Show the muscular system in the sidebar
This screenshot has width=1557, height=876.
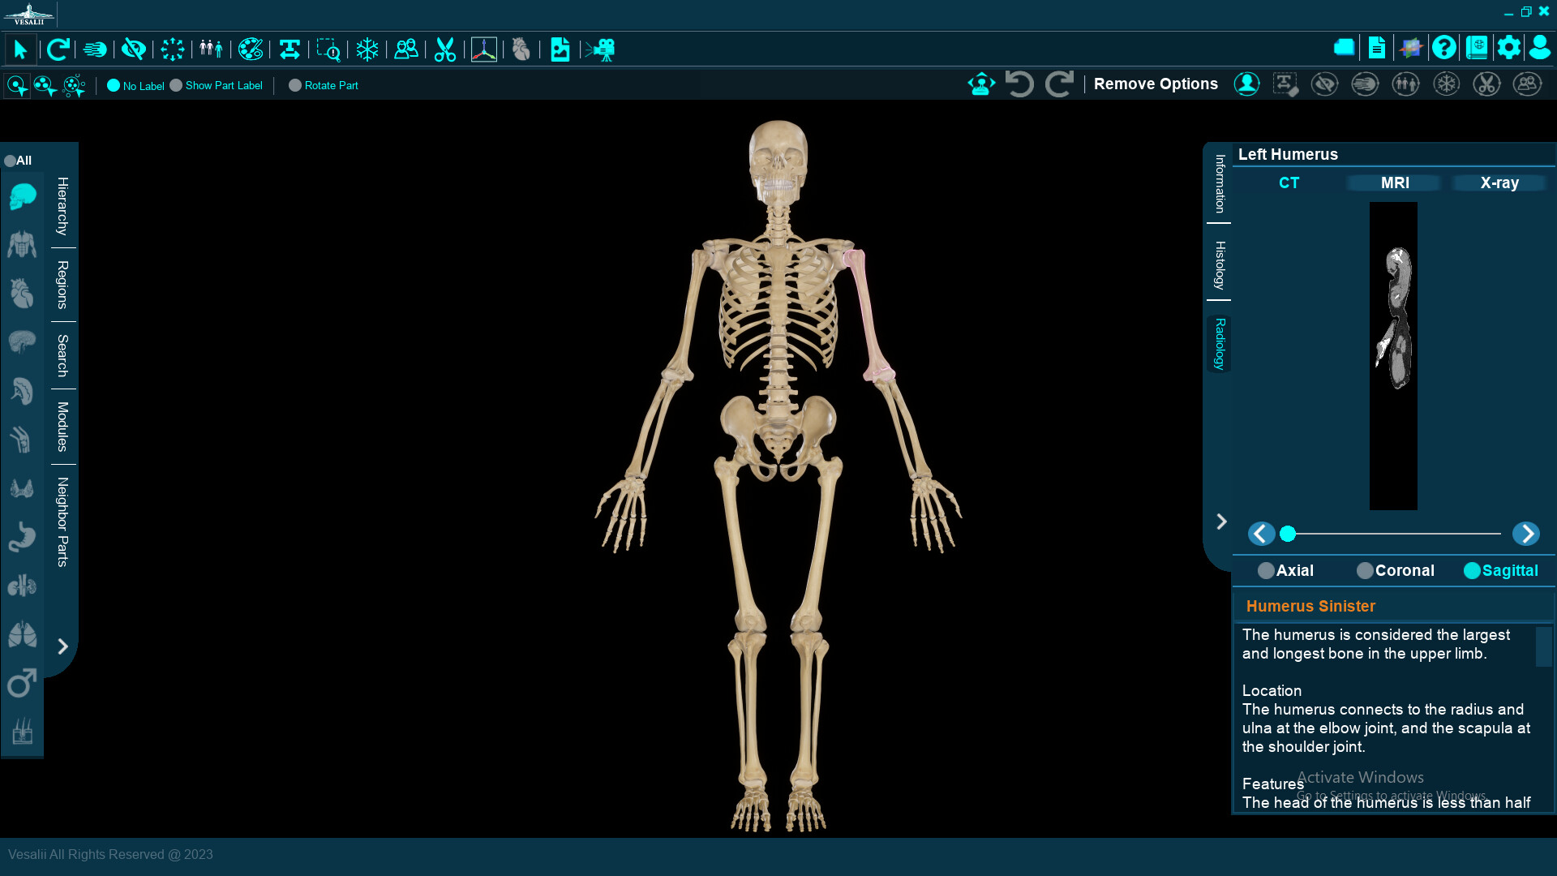click(21, 244)
